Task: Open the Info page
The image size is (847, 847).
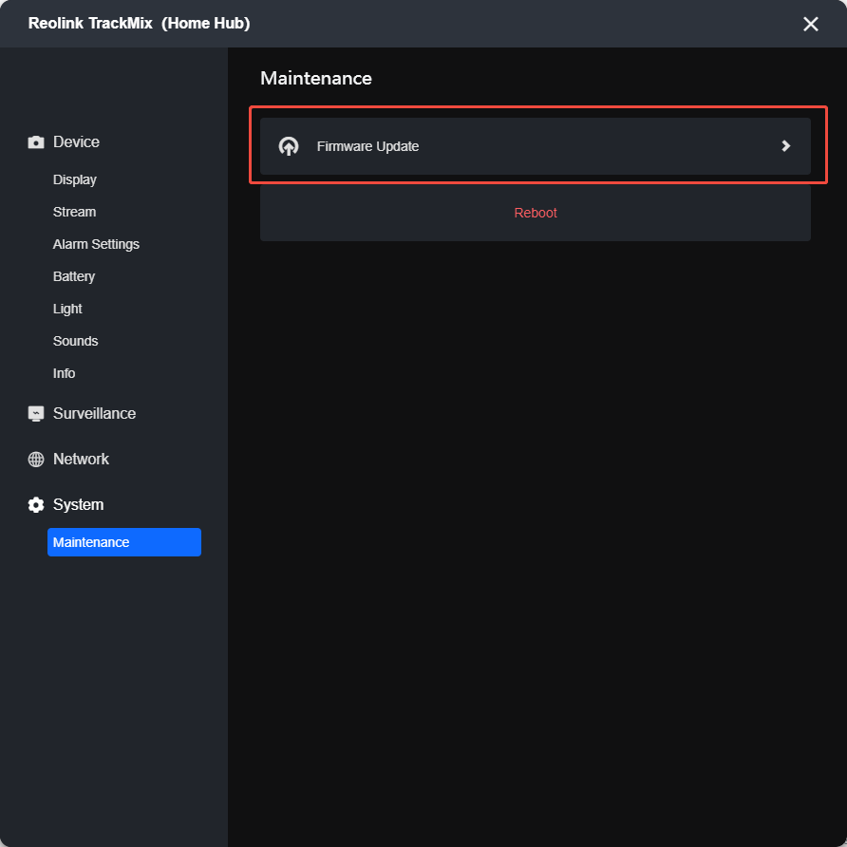Action: click(64, 373)
